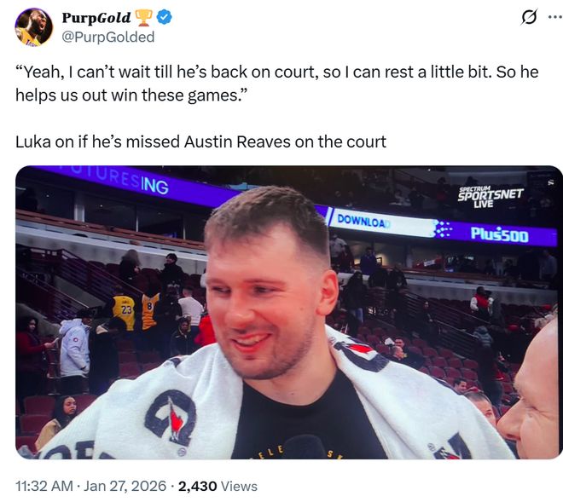This screenshot has height=502, width=563.
Task: Click the DOWNLOAD banner in the photo
Action: (x=364, y=221)
